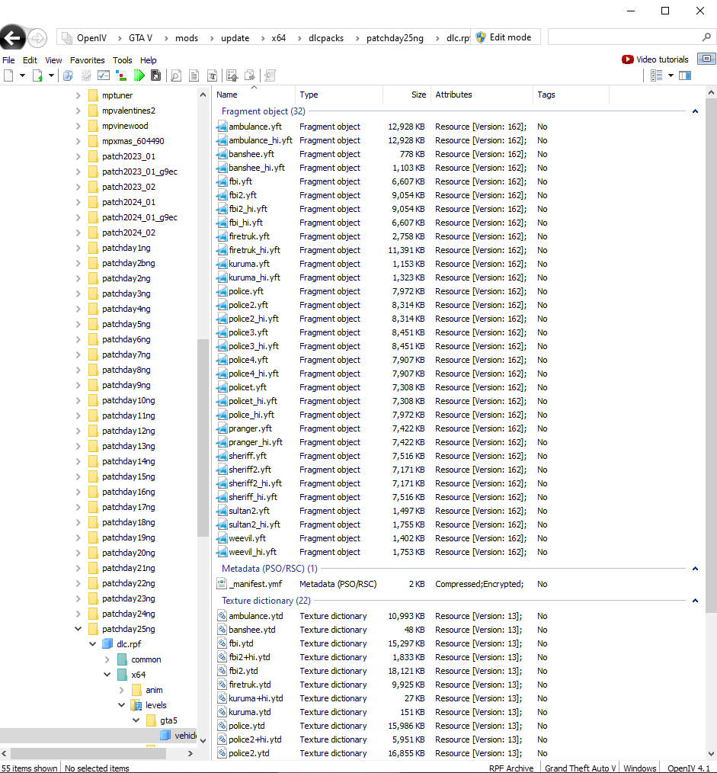
Task: Open the Favorites menu
Action: pos(87,60)
